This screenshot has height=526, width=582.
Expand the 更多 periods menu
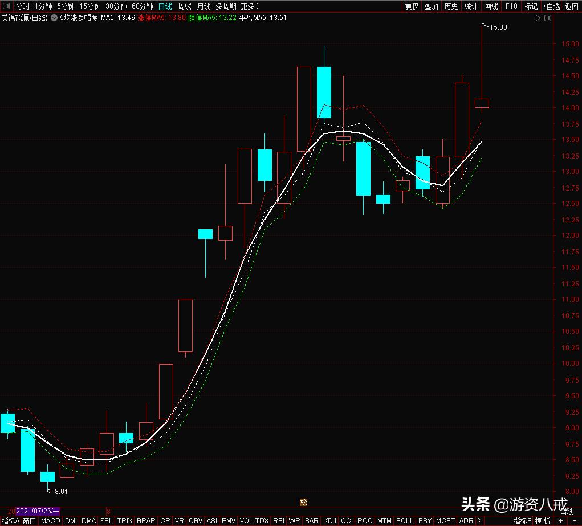click(251, 6)
